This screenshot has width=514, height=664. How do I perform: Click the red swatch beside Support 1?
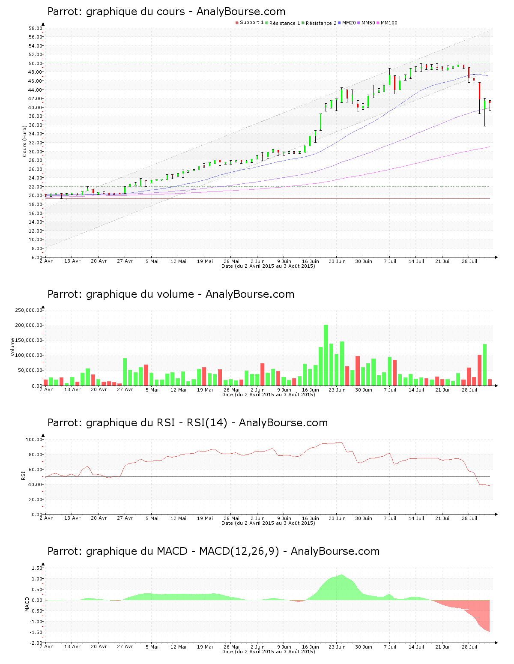237,23
